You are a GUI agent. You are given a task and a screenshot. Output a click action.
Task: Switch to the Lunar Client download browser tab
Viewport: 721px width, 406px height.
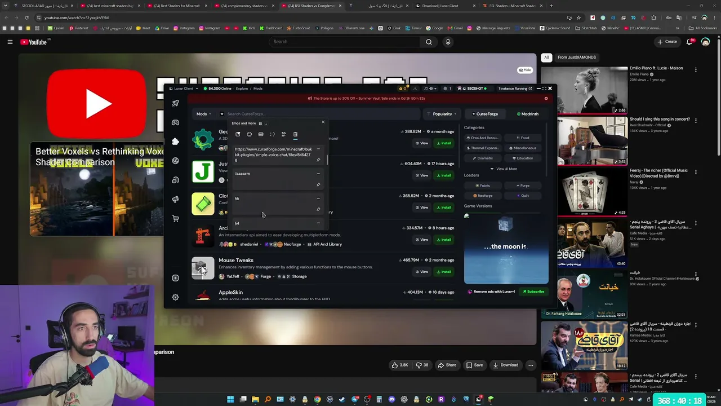tap(446, 6)
